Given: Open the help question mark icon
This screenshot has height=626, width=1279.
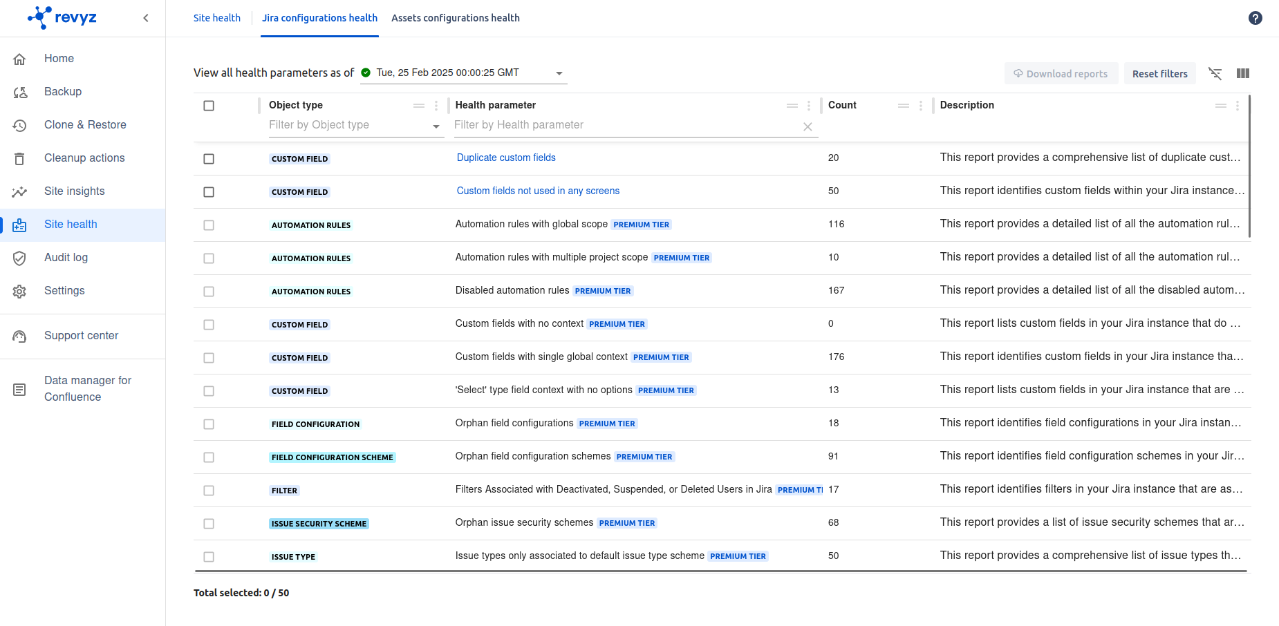Looking at the screenshot, I should 1255,18.
